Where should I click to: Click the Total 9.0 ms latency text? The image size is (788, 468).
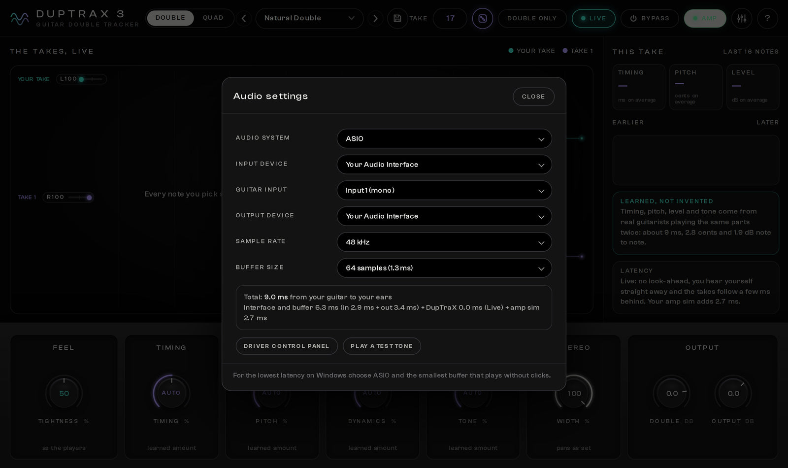coord(318,297)
